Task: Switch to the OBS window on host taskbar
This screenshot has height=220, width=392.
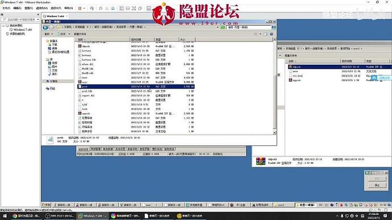Action: click(59, 216)
